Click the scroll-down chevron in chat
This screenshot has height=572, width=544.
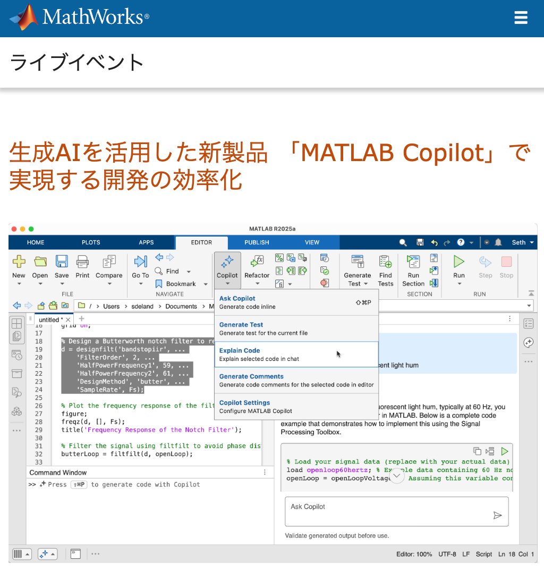tap(397, 476)
